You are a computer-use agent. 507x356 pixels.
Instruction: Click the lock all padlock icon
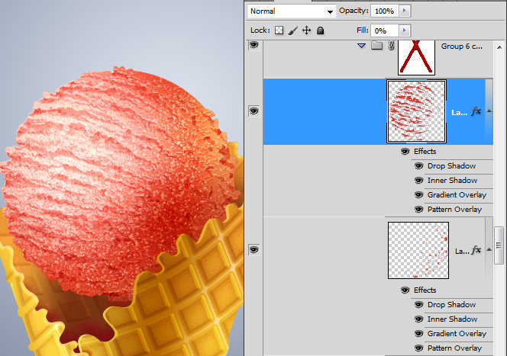[x=320, y=30]
